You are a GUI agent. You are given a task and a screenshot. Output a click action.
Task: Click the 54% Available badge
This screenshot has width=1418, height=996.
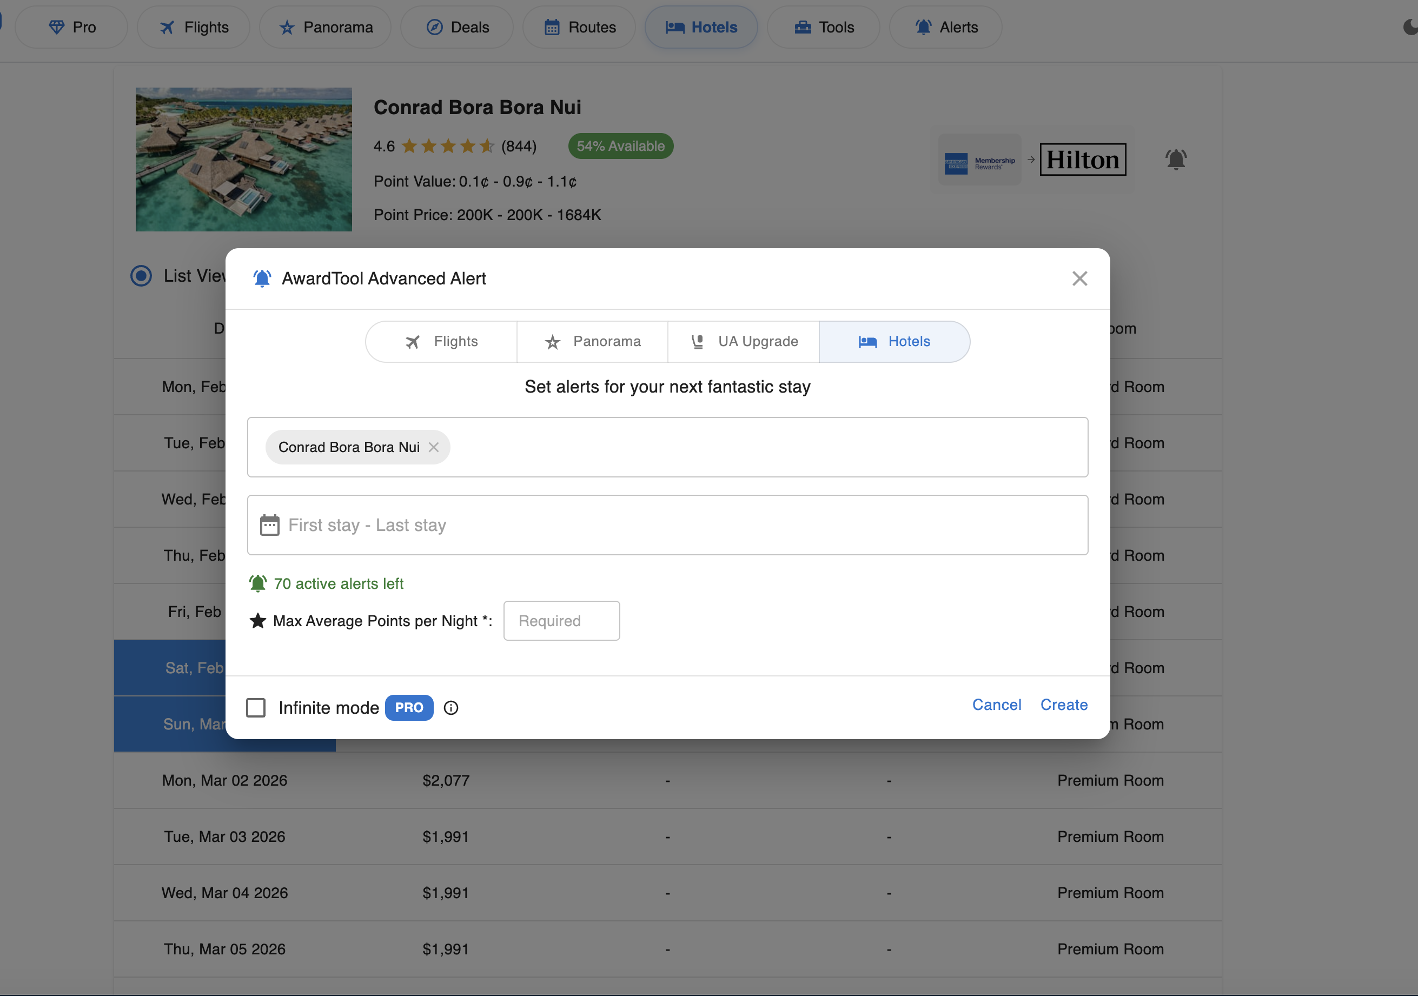pos(621,147)
